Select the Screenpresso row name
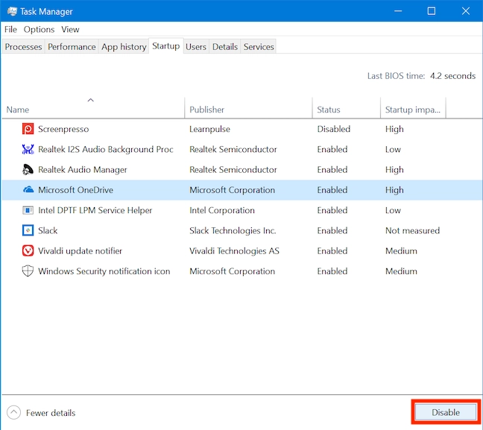 [63, 129]
